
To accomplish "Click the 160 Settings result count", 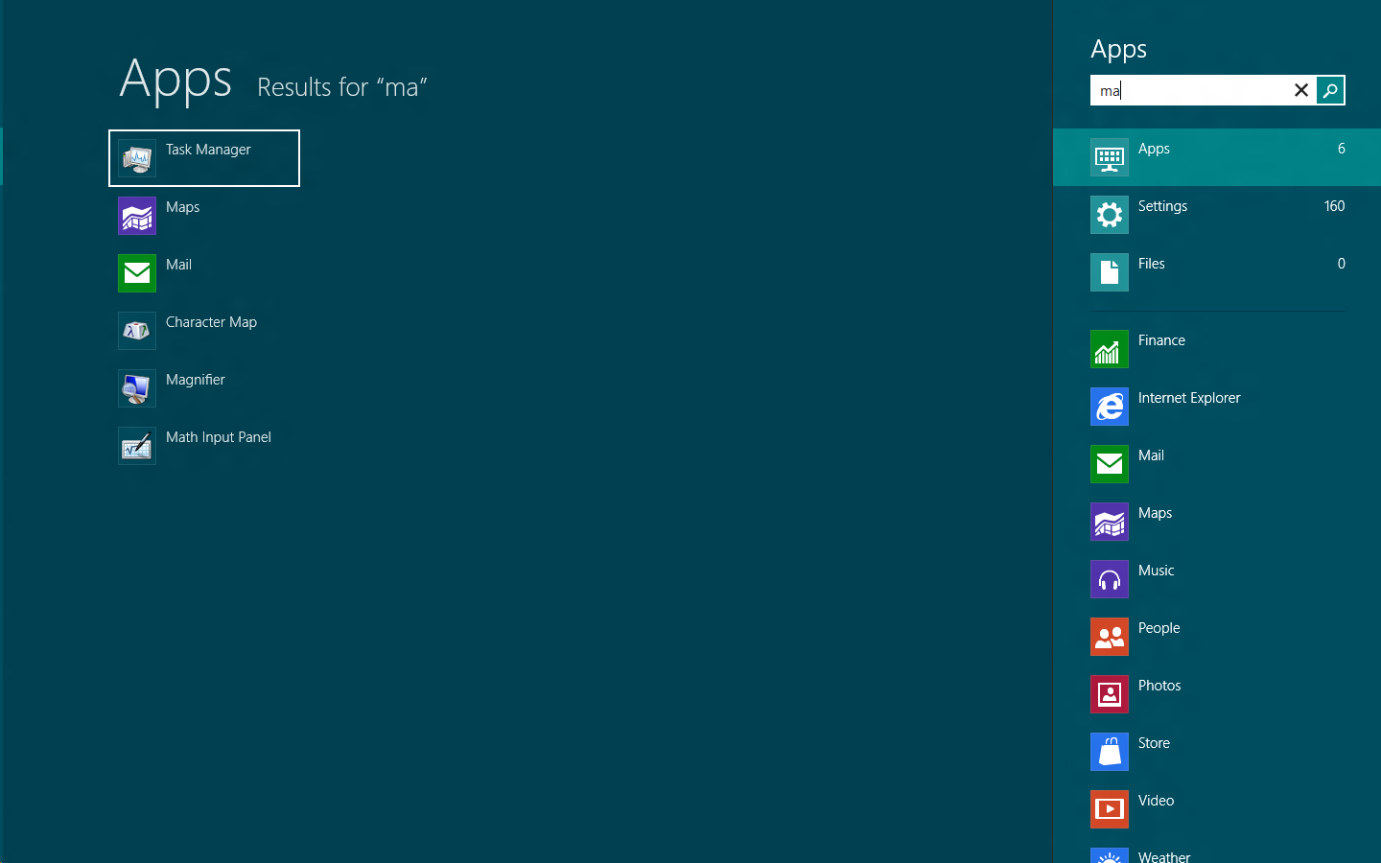I will pos(1334,206).
